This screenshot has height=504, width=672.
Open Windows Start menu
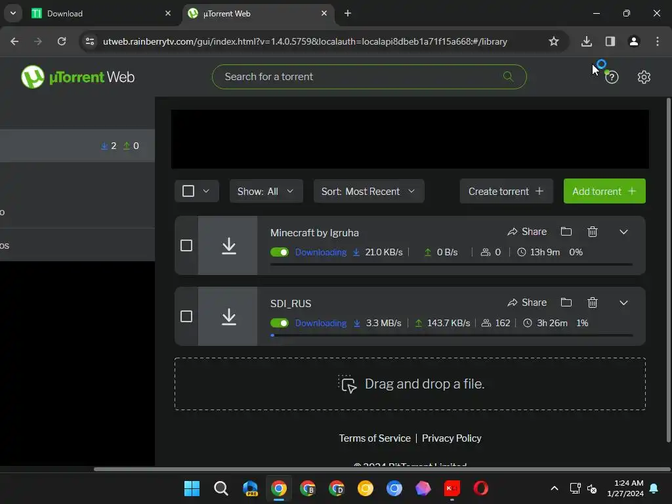click(192, 488)
